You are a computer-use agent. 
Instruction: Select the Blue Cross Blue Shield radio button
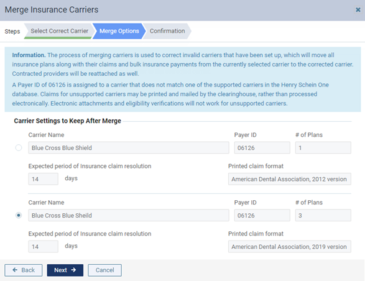19,147
